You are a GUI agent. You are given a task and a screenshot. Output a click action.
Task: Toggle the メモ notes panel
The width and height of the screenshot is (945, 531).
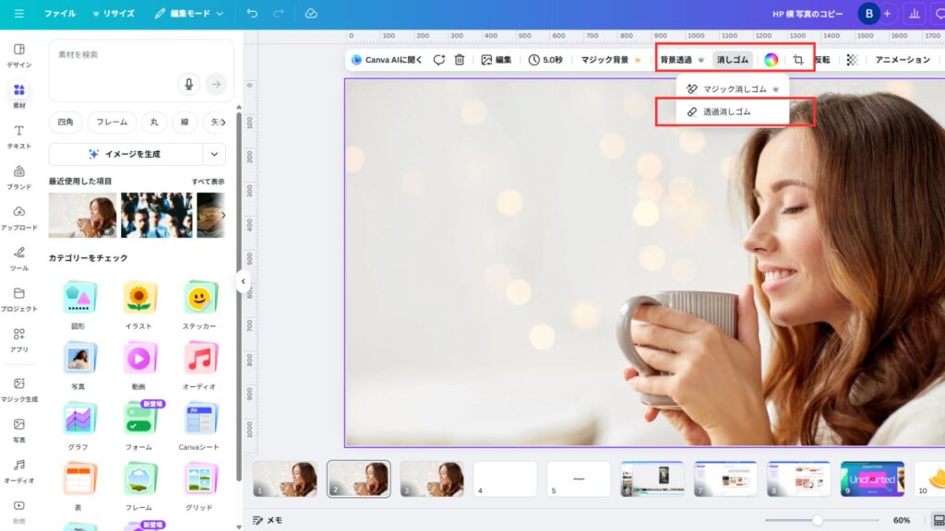click(x=268, y=520)
